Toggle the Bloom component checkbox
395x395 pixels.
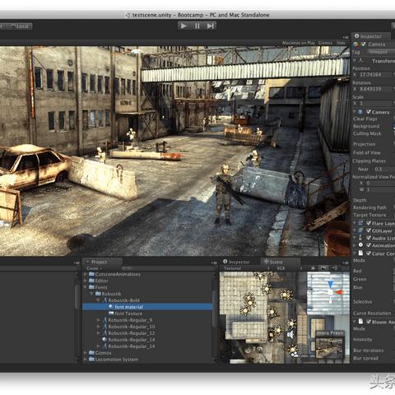(x=369, y=322)
